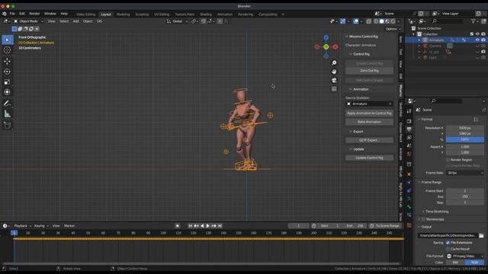Collapse the Frame Range section
Screen dimensions: 488x274
[x=430, y=182]
